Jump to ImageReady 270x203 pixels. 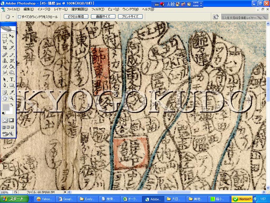point(8,134)
